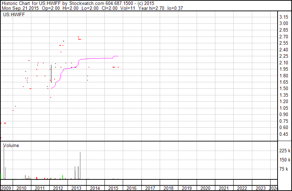Screen dimensions: 292x191
Task: Click the 2009 year label on the time axis
Action: click(x=6, y=188)
